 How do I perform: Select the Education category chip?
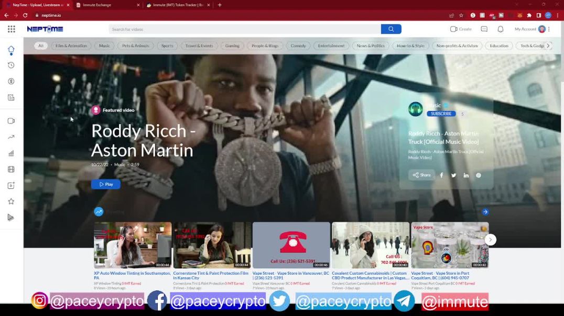[x=499, y=46]
